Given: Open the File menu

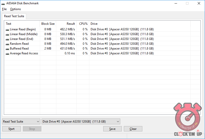Looking at the screenshot, I should click(x=4, y=9).
